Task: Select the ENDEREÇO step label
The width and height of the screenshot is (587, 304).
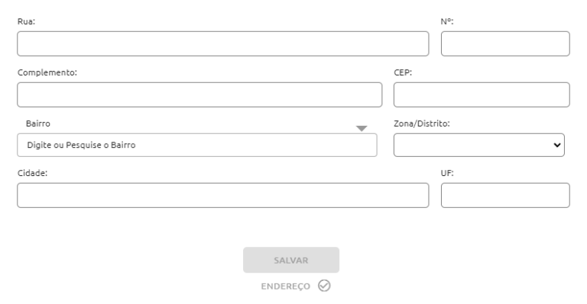Action: tap(286, 286)
